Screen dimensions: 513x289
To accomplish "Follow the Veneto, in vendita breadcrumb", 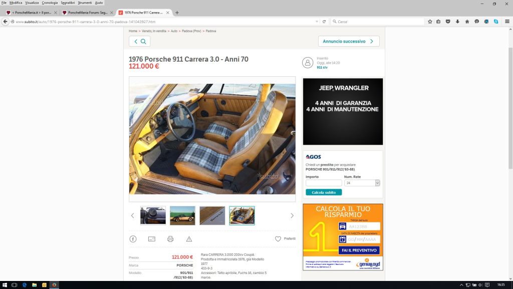I will (154, 31).
